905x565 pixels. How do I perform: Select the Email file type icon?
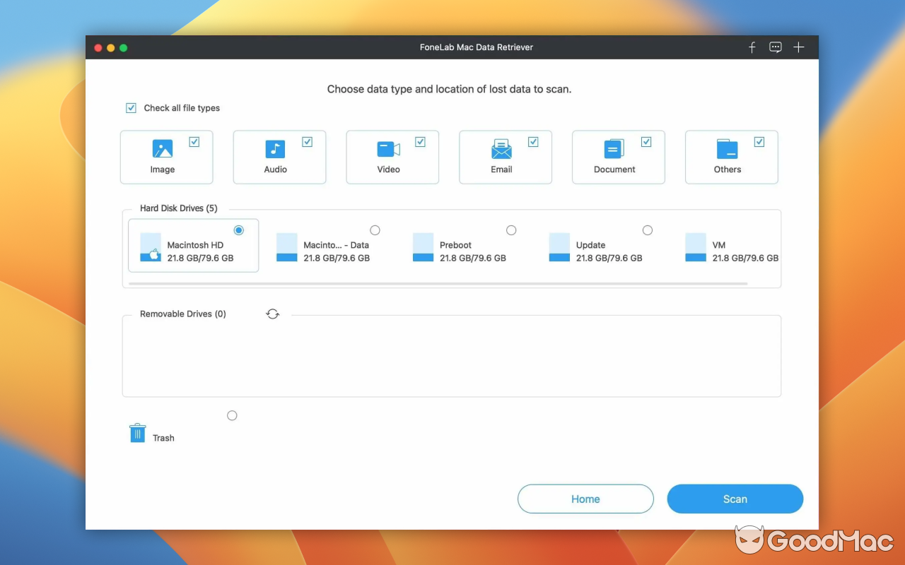(x=501, y=149)
